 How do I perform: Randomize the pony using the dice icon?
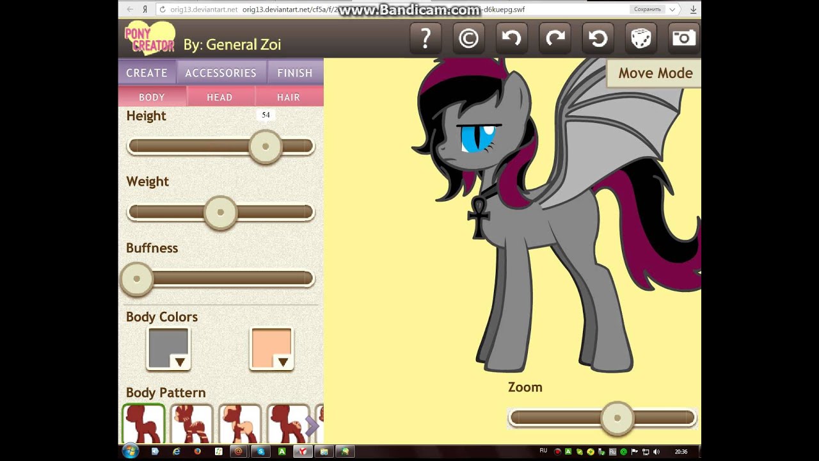click(x=640, y=38)
